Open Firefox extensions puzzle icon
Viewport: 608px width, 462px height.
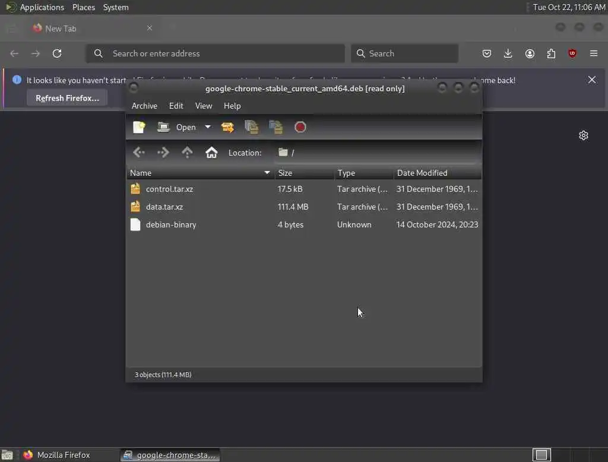(551, 53)
